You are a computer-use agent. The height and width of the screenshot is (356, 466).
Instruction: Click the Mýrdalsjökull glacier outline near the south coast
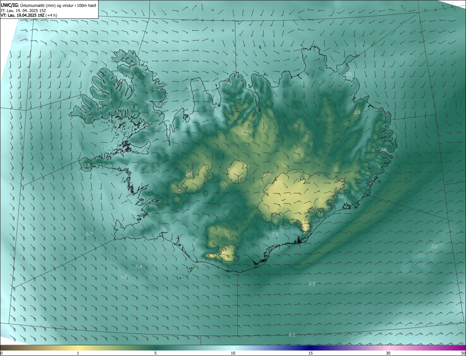pos(228,253)
